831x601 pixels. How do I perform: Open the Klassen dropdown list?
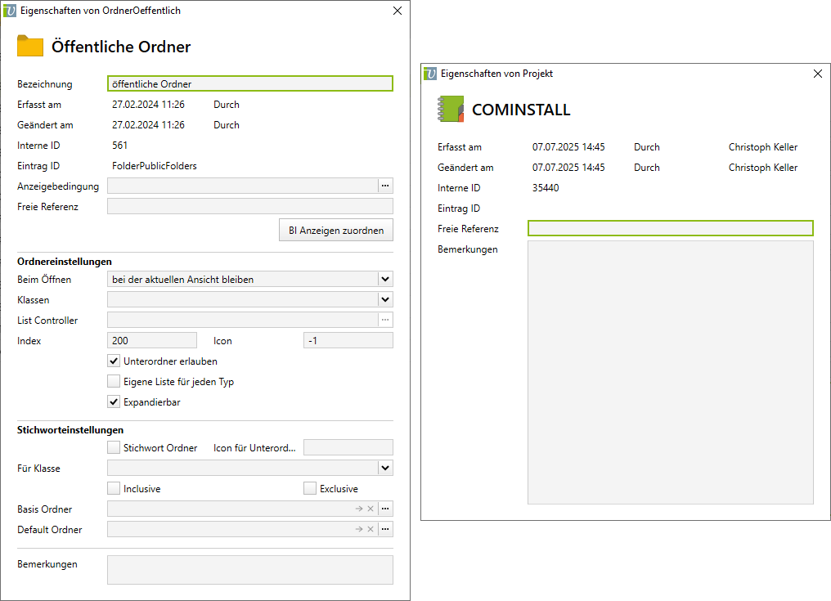pos(385,299)
